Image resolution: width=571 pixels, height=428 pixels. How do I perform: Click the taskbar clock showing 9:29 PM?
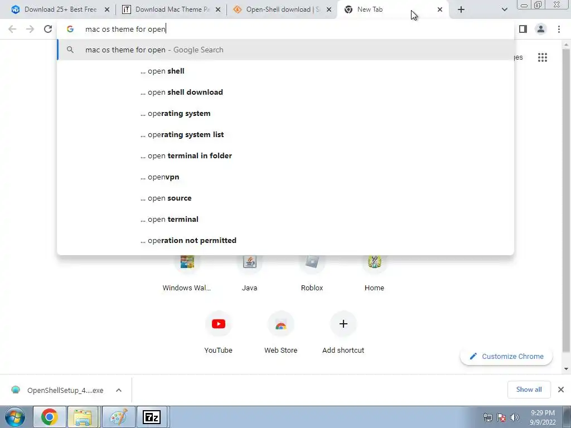[543, 417]
